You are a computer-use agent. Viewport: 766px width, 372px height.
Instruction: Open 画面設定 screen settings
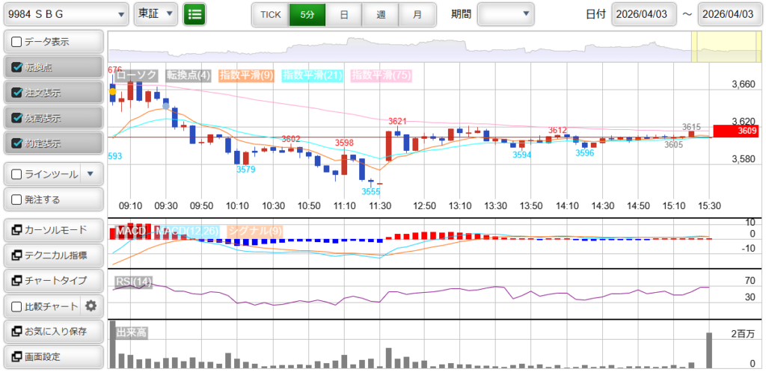click(53, 356)
